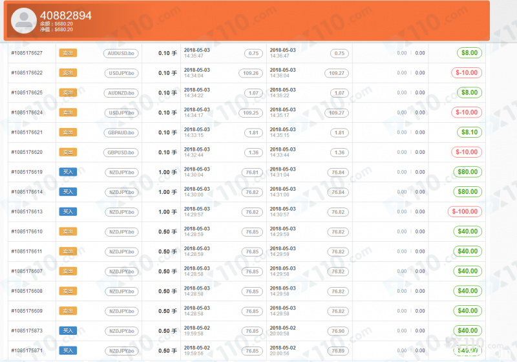Select NZDJPY.bo in order #1085176614
517x362 pixels.
121,192
